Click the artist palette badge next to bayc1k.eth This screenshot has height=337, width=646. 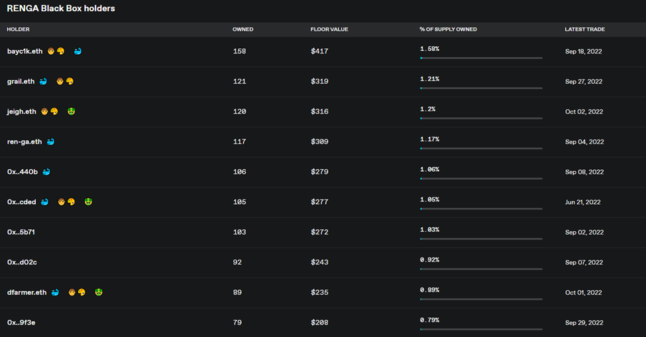pyautogui.click(x=60, y=51)
